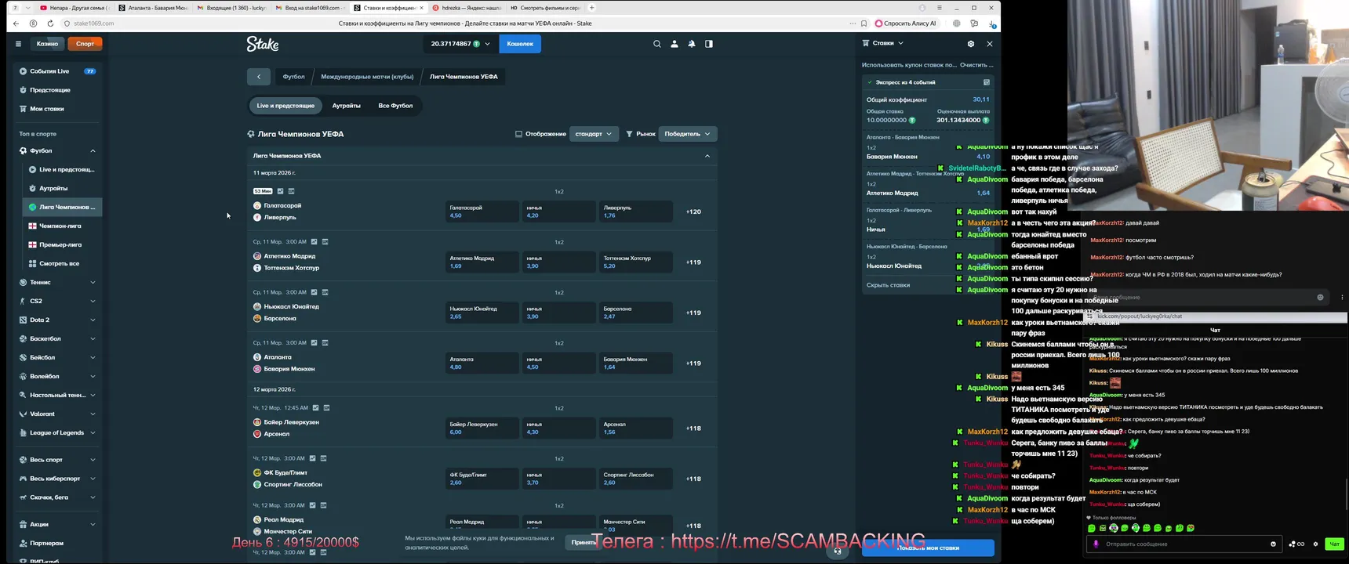Close the Ставки bet slip panel
Image resolution: width=1349 pixels, height=564 pixels.
point(990,44)
